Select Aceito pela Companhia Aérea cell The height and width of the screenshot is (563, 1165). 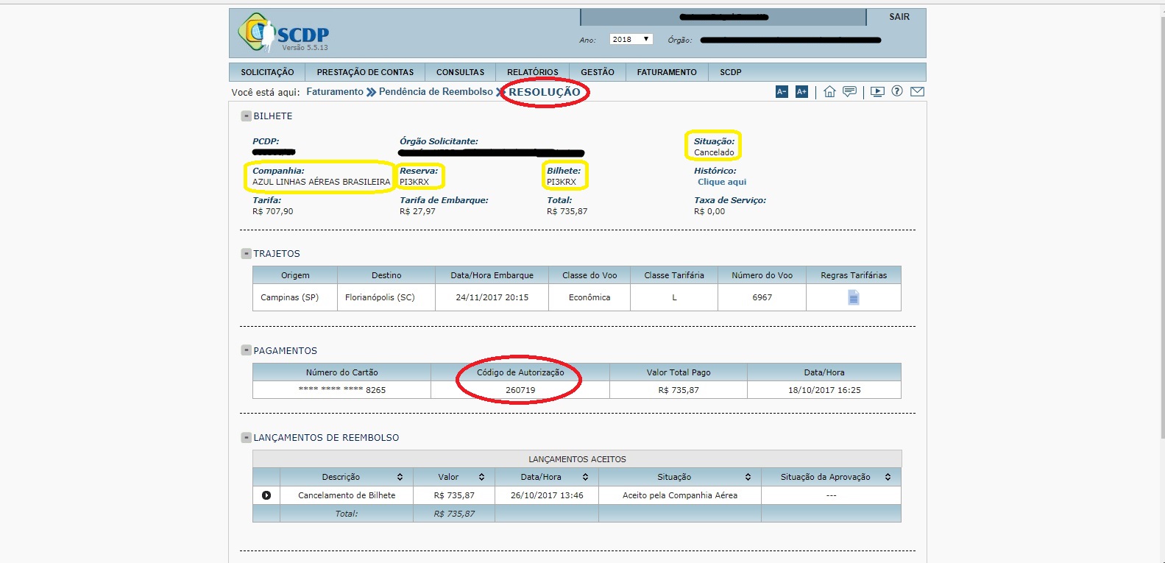coord(680,495)
